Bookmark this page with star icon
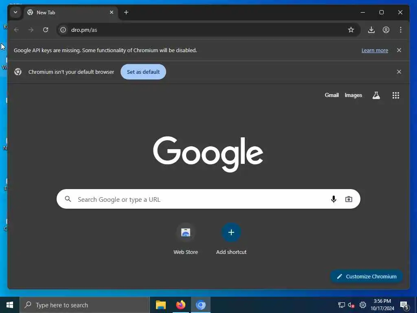 [351, 30]
